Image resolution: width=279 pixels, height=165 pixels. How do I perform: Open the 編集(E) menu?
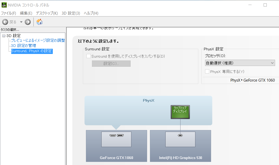click(x=26, y=13)
